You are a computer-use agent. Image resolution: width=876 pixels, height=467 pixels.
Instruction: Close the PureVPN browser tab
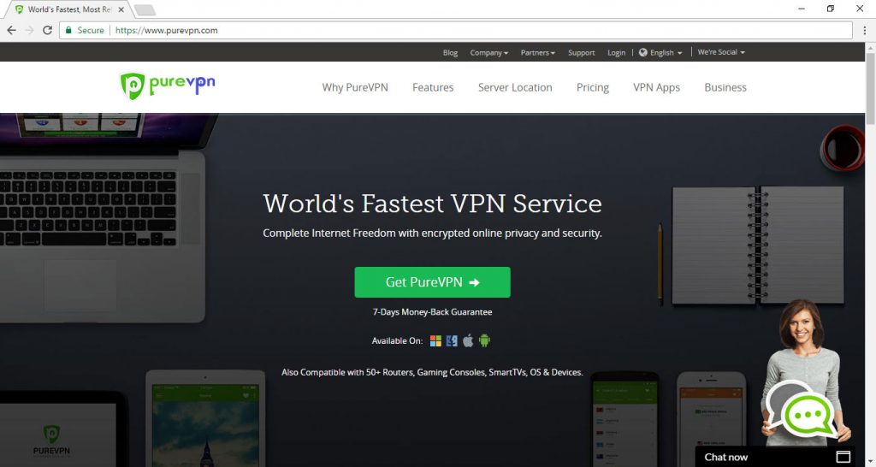tap(121, 9)
